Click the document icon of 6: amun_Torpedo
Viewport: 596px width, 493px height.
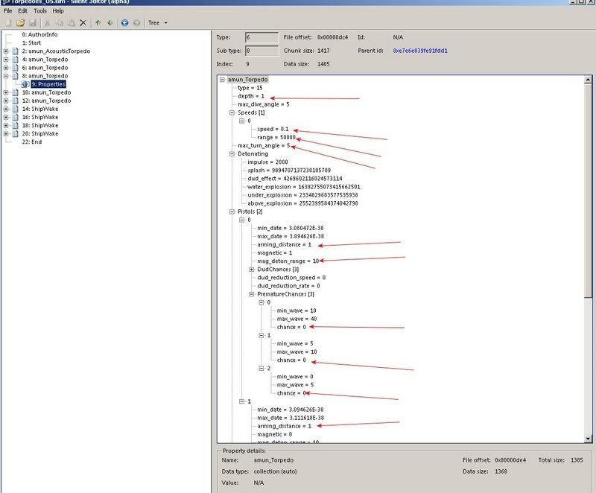pos(15,68)
